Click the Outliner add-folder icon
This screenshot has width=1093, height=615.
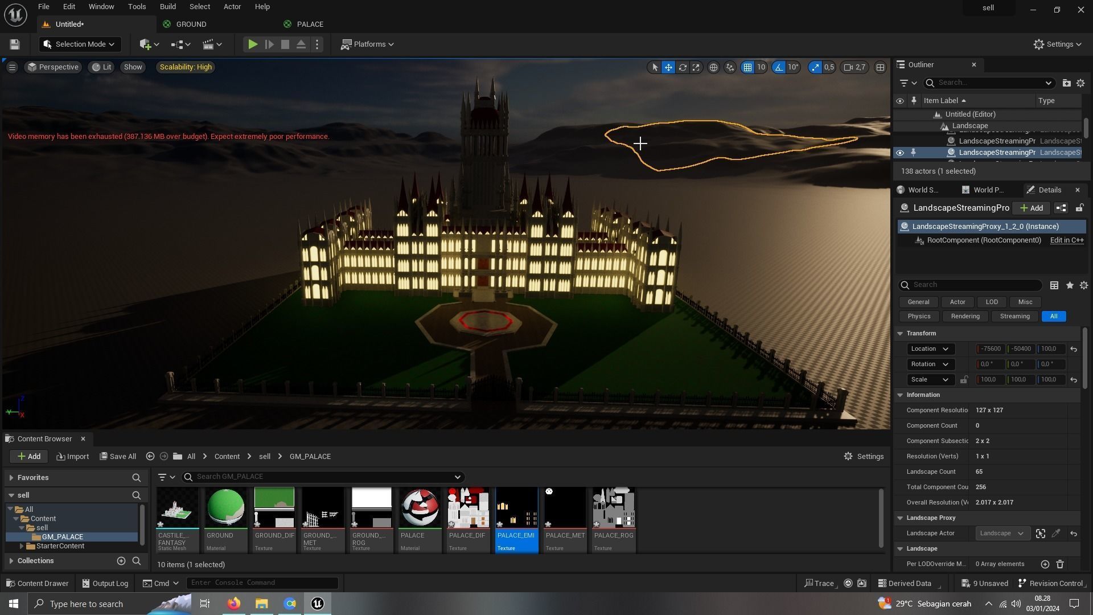click(1066, 83)
